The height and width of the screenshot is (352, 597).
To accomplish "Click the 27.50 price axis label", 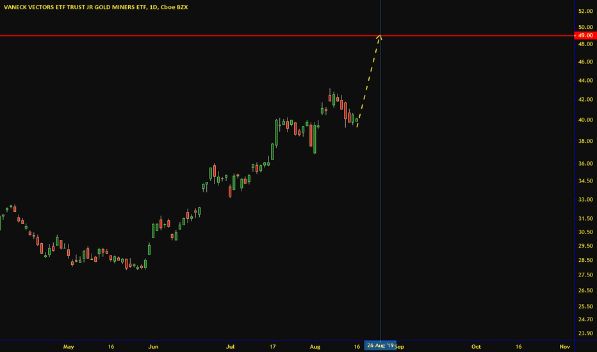I will (x=585, y=275).
